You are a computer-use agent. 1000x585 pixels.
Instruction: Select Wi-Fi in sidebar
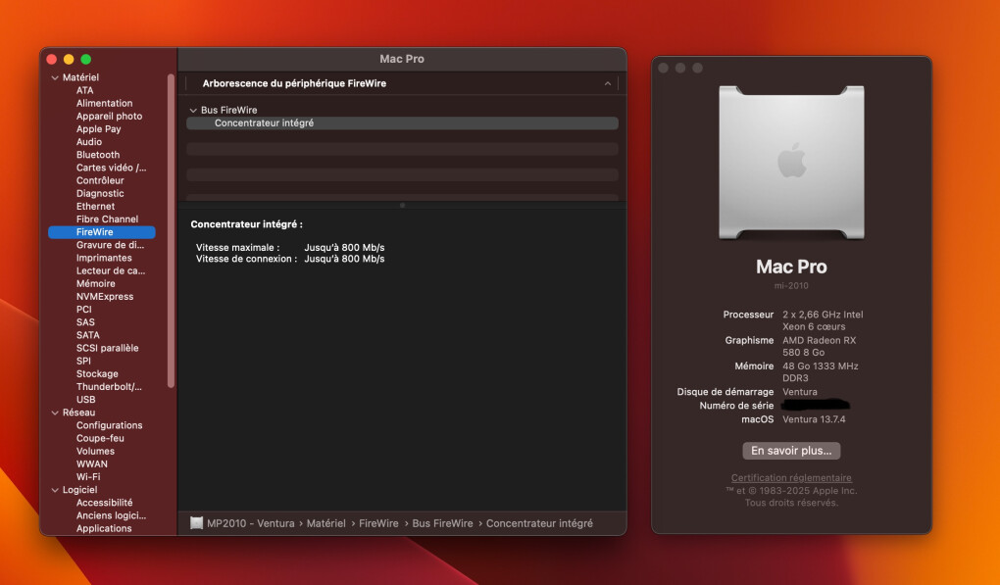pos(88,476)
